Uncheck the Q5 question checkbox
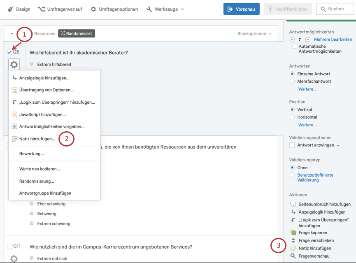 coord(9,52)
